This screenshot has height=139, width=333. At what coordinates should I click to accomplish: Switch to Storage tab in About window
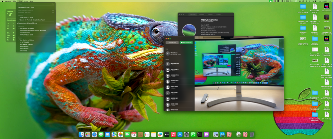(x=210, y=14)
